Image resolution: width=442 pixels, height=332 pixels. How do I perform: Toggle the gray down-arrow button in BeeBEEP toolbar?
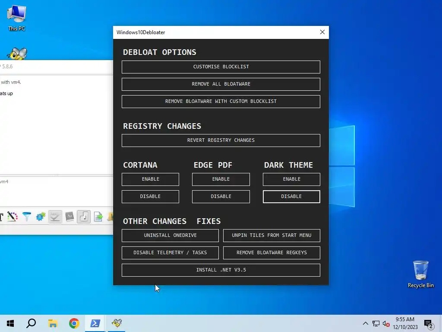pyautogui.click(x=55, y=217)
